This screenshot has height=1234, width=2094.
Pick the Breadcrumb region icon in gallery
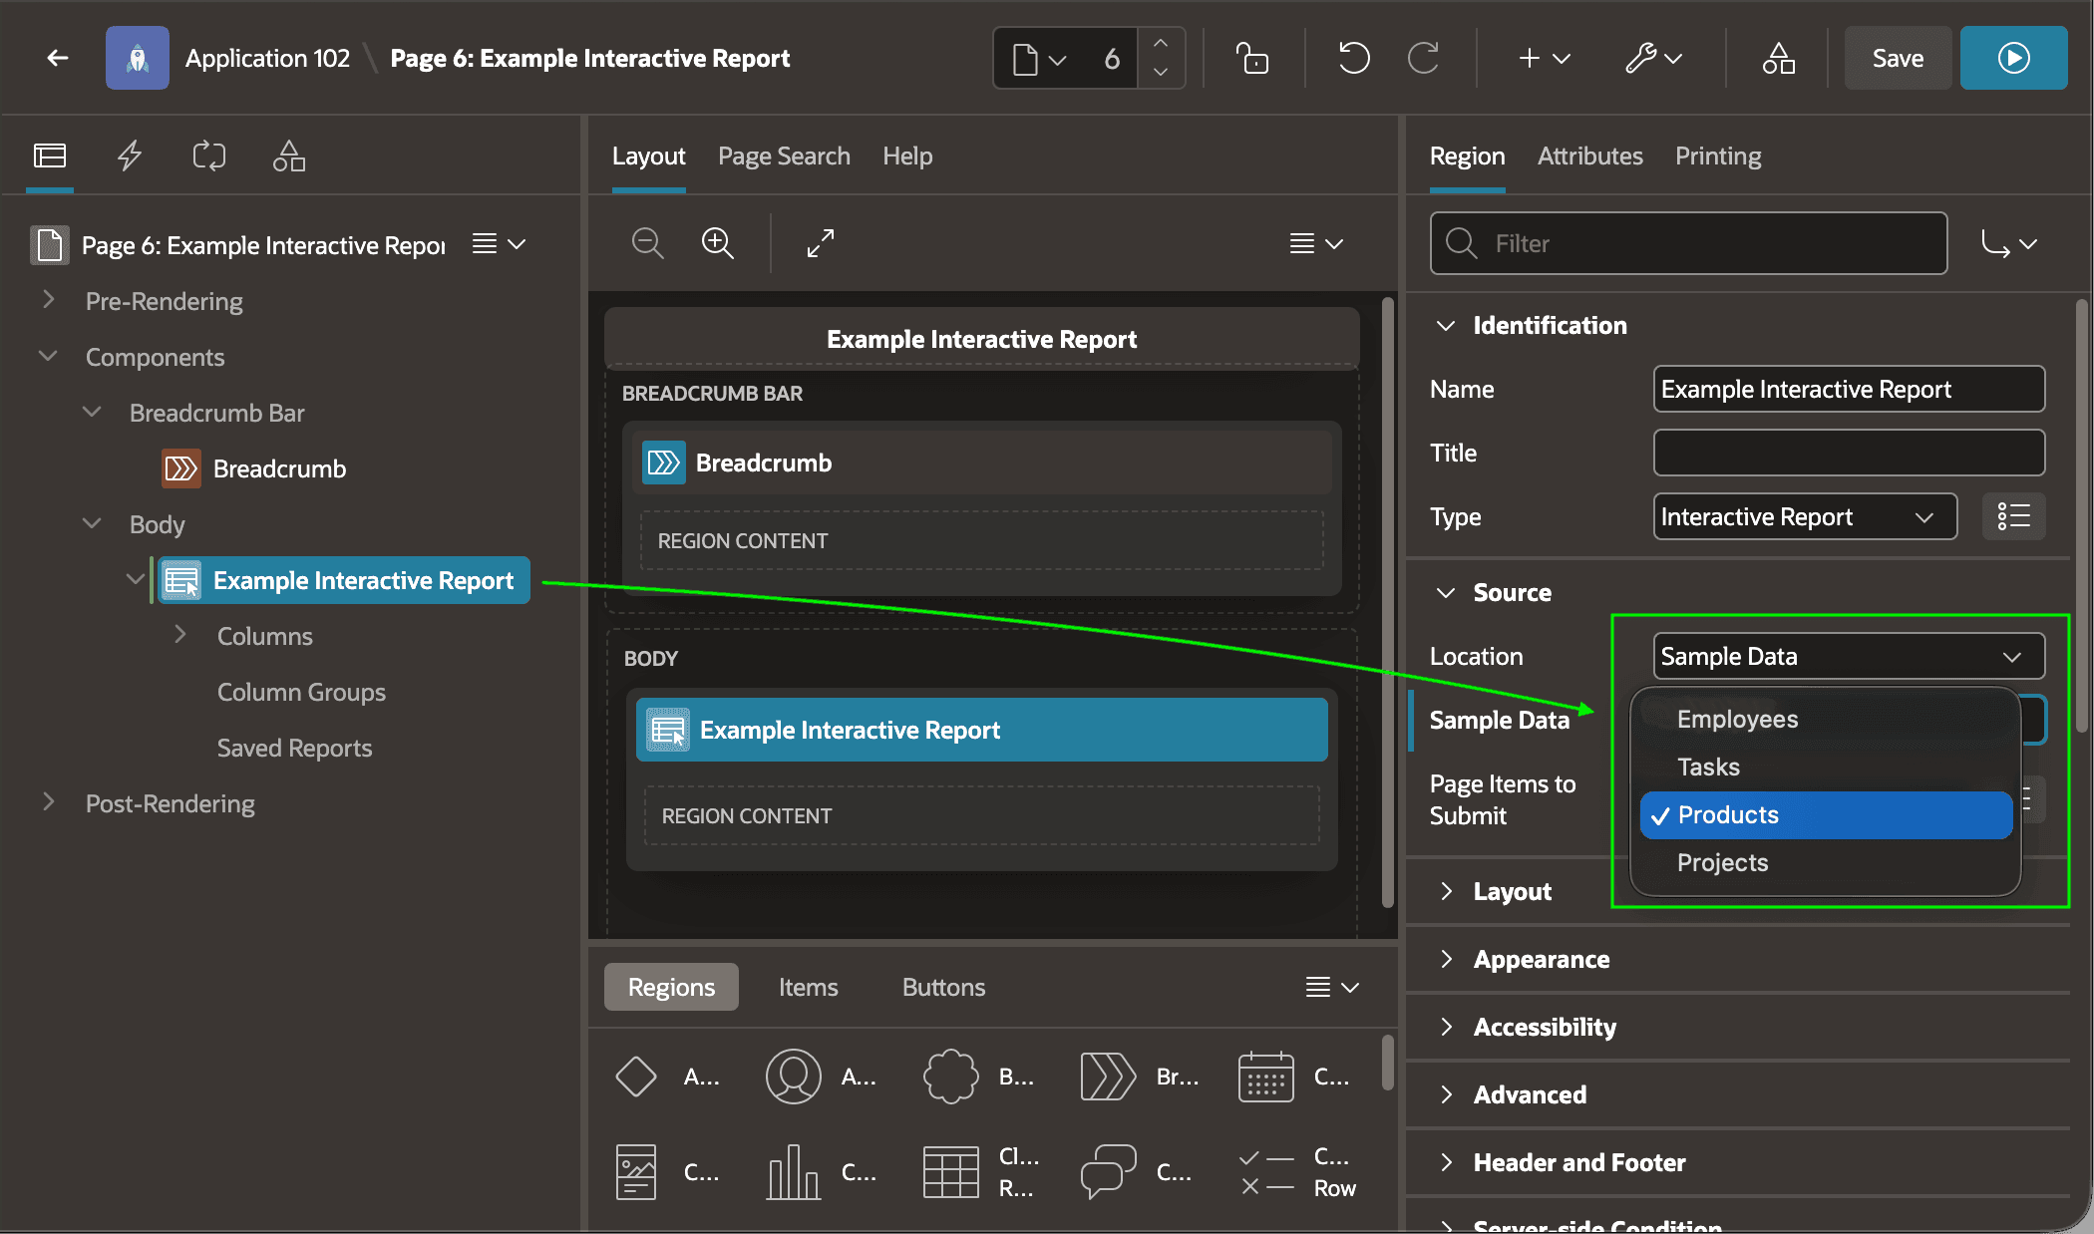point(1109,1077)
